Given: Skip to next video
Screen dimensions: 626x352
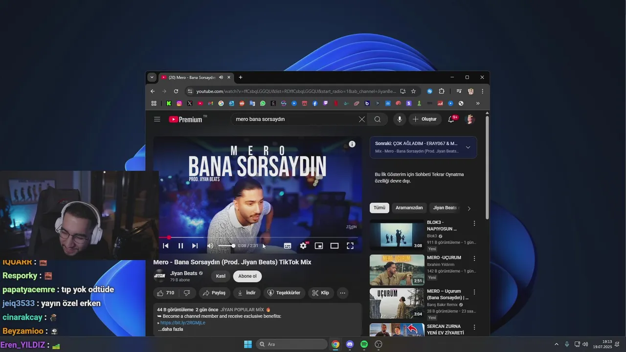Looking at the screenshot, I should click(195, 246).
